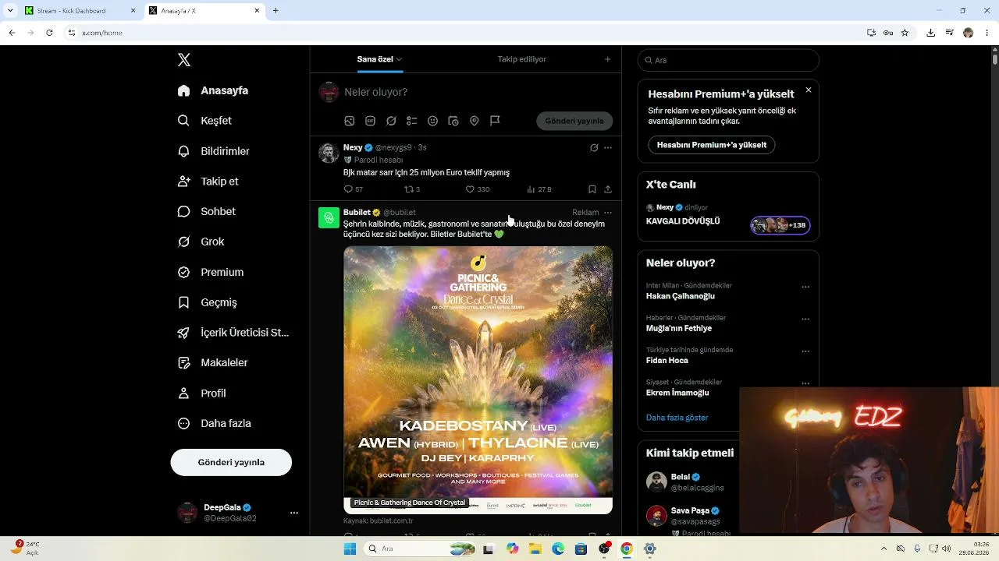The height and width of the screenshot is (561, 999).
Task: Open Chrome media controls
Action: point(949,33)
